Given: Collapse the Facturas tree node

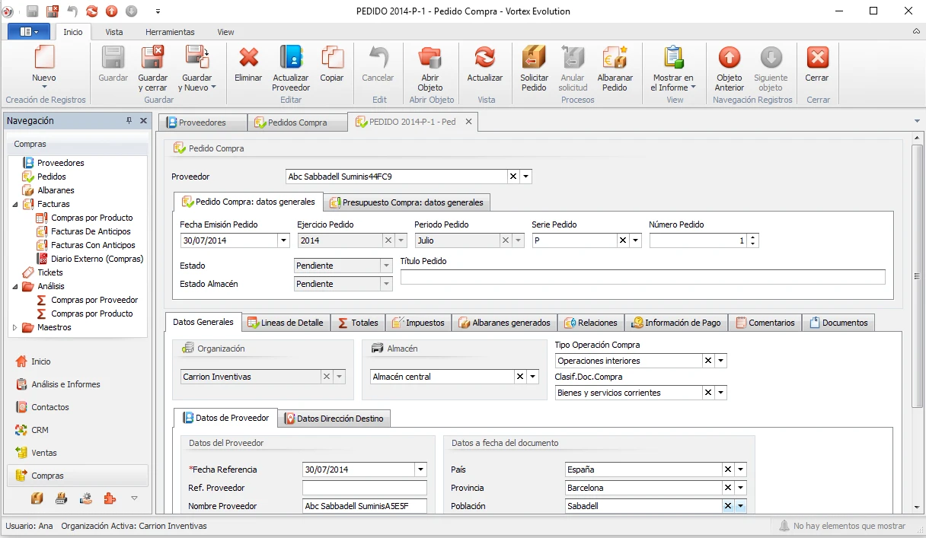Looking at the screenshot, I should coord(16,204).
